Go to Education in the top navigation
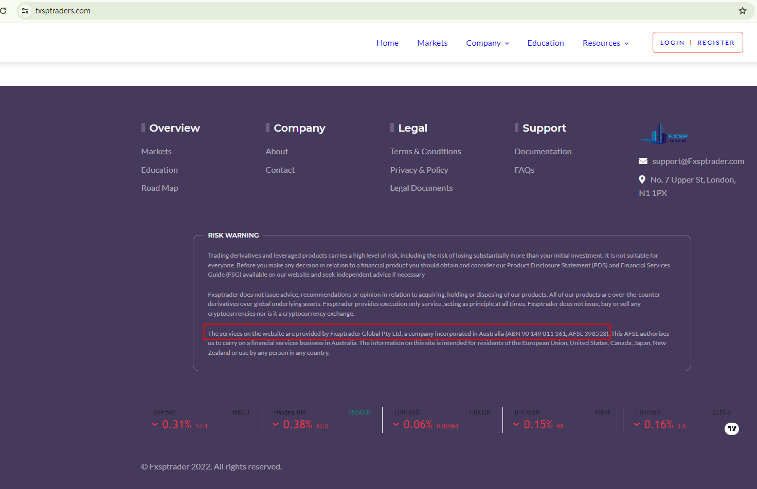 click(x=545, y=43)
